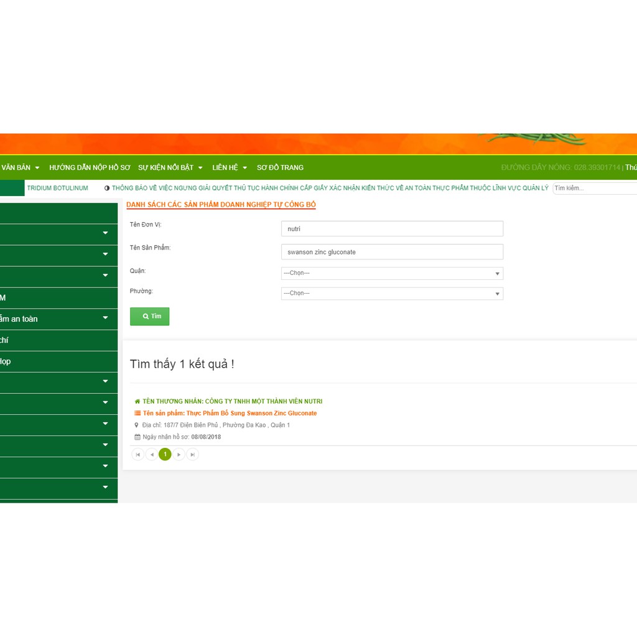Expand SỰ KIỆN NỔI BẬT dropdown menu

click(170, 167)
